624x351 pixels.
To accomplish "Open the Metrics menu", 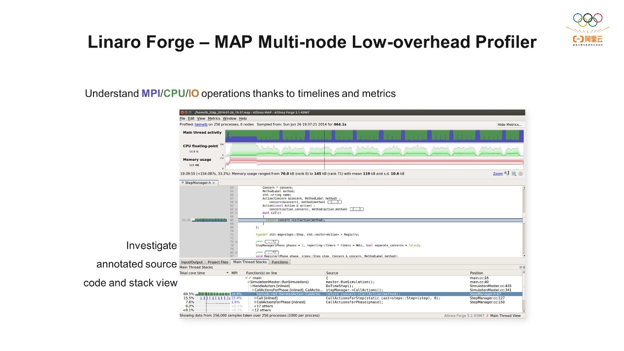I will click(214, 118).
